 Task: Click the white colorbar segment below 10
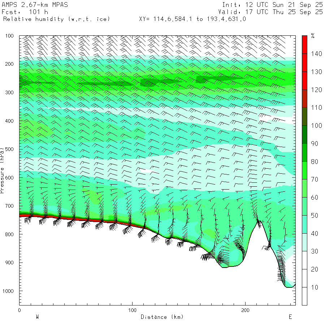[304, 296]
